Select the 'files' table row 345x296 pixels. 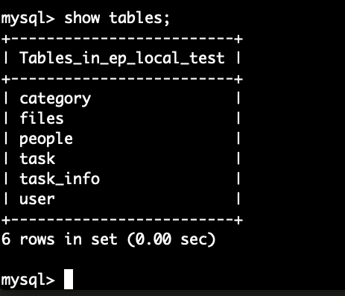click(121, 119)
